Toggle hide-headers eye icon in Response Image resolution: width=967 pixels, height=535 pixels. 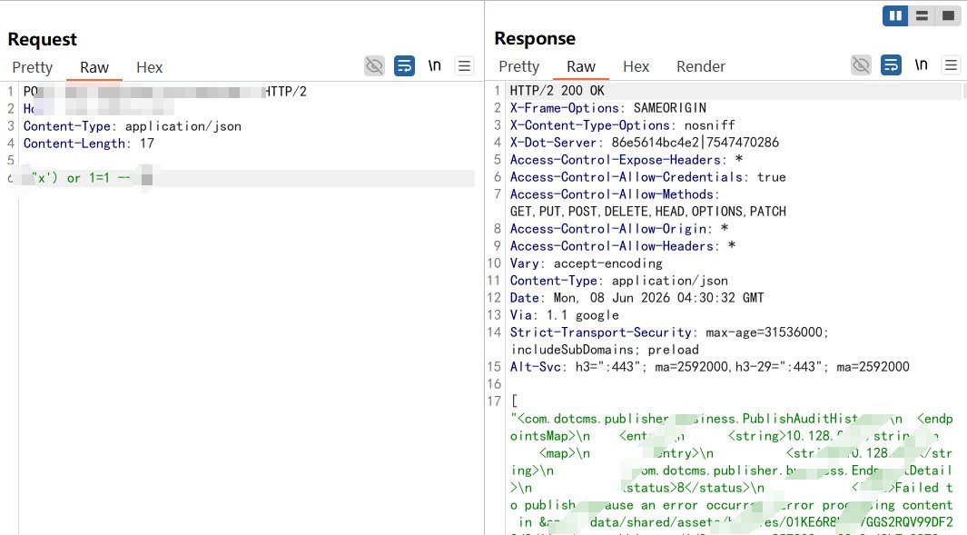pyautogui.click(x=861, y=64)
